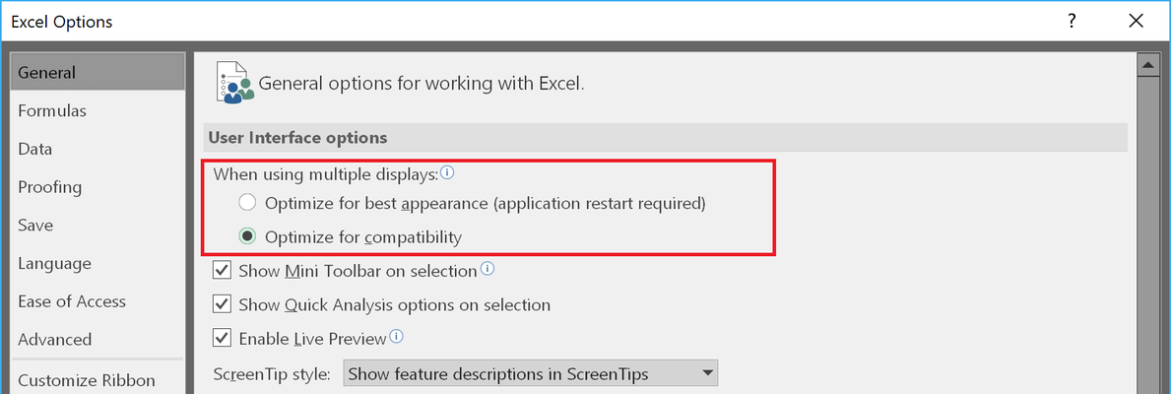Toggle Show Quick Analysis options checkbox
Viewport: 1171px width, 394px height.
click(222, 304)
